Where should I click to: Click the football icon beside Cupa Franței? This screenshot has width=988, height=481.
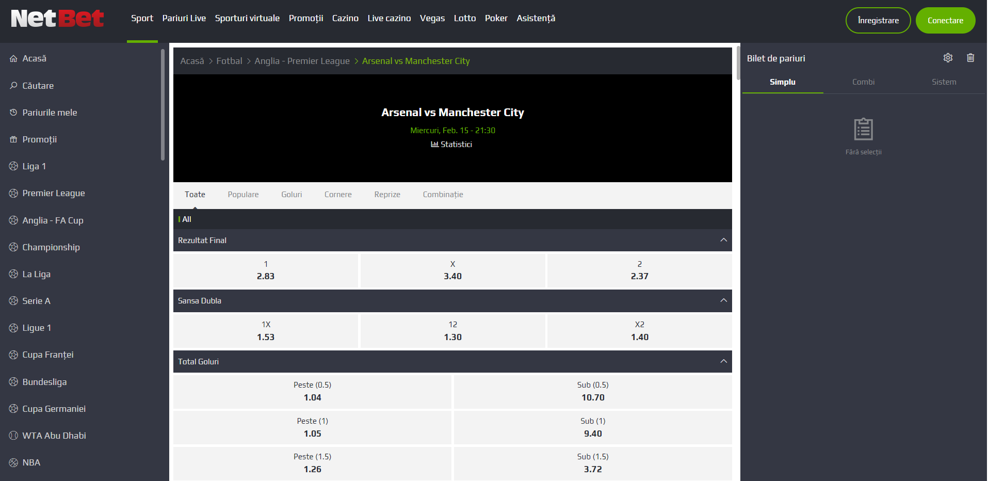pyautogui.click(x=13, y=355)
